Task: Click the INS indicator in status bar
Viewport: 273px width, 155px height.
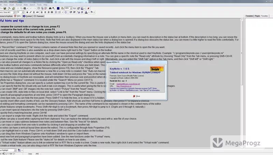Action: click(37, 154)
